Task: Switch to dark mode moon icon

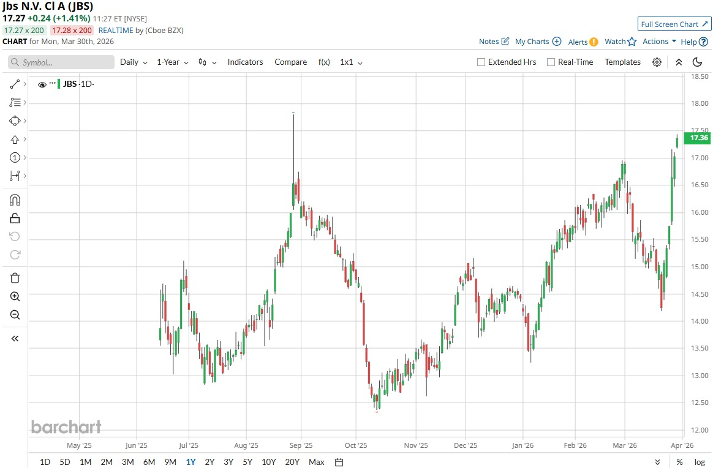Action: click(x=697, y=62)
